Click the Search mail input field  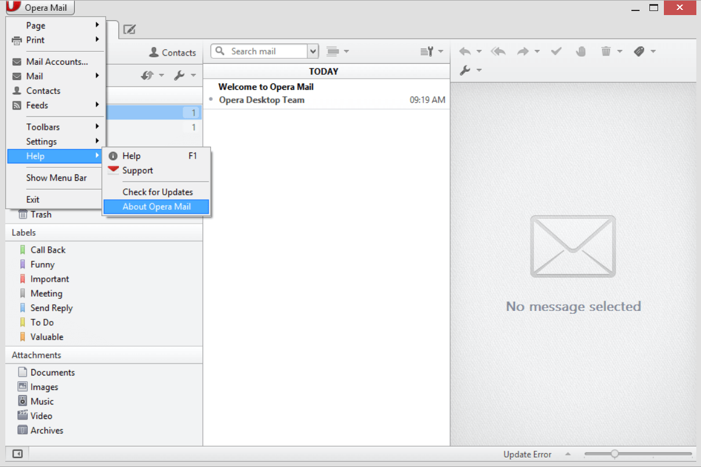coord(259,51)
